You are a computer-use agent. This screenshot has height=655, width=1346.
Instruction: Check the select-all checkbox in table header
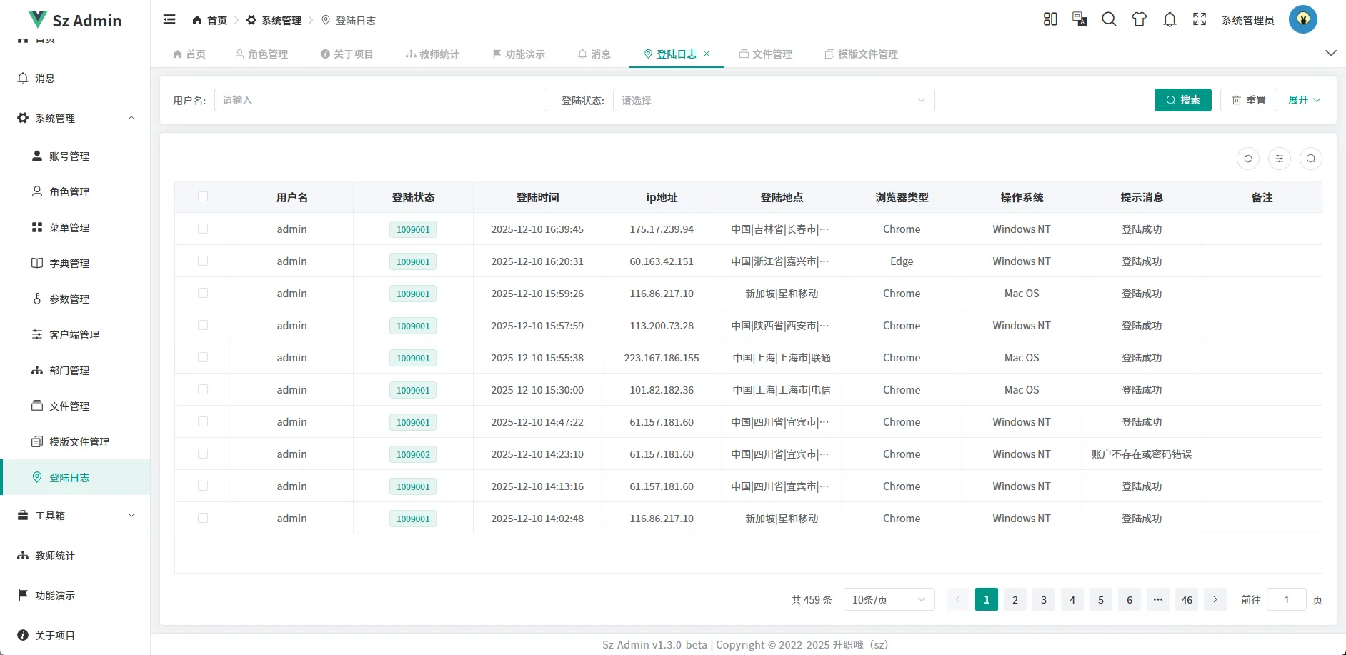click(x=204, y=197)
